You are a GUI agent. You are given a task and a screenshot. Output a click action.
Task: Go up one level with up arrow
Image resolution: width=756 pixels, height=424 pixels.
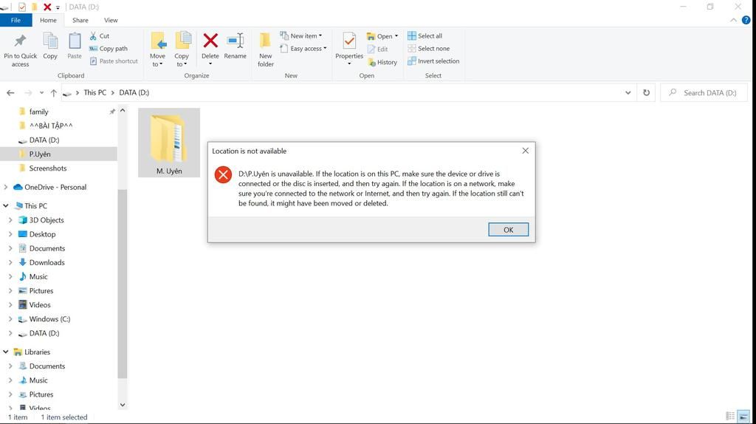pos(53,92)
